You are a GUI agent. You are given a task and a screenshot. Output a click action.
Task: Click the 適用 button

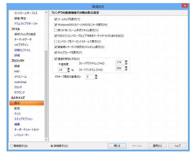point(157,146)
